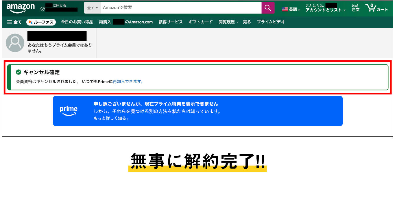395x197 pixels.
Task: Click the prime logo in blue banner
Action: pos(69,111)
